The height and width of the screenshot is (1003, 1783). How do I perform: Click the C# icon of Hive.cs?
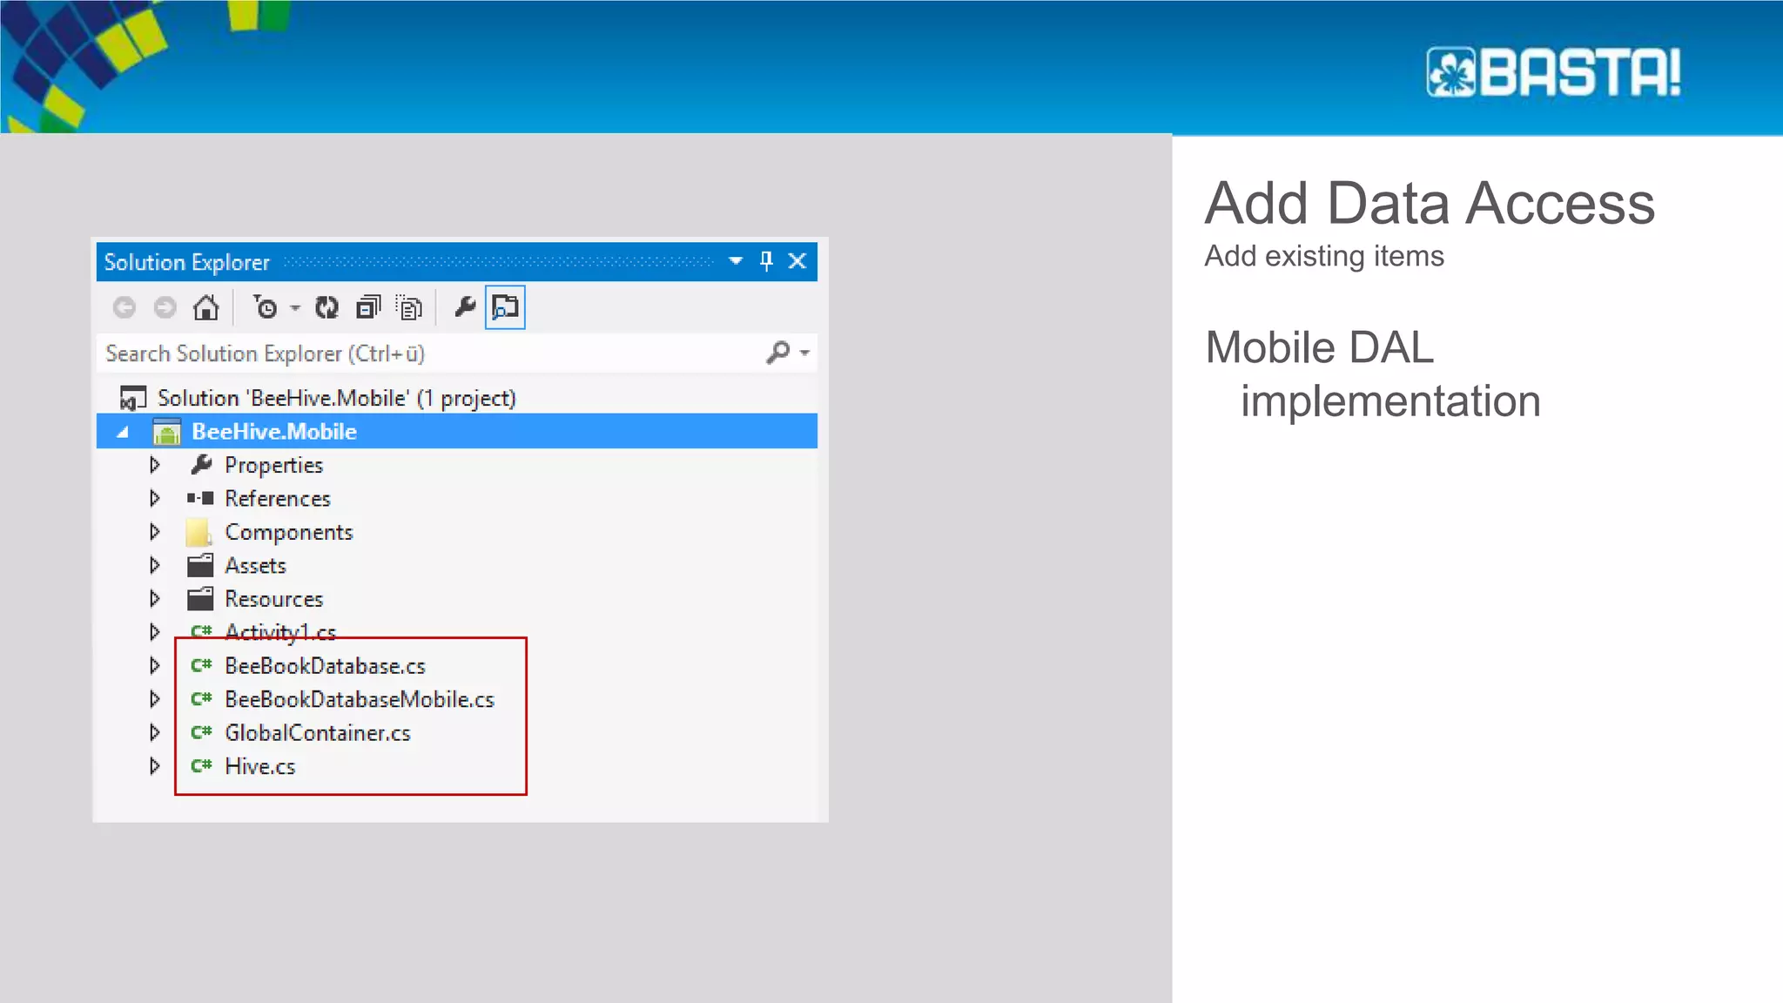(x=201, y=765)
